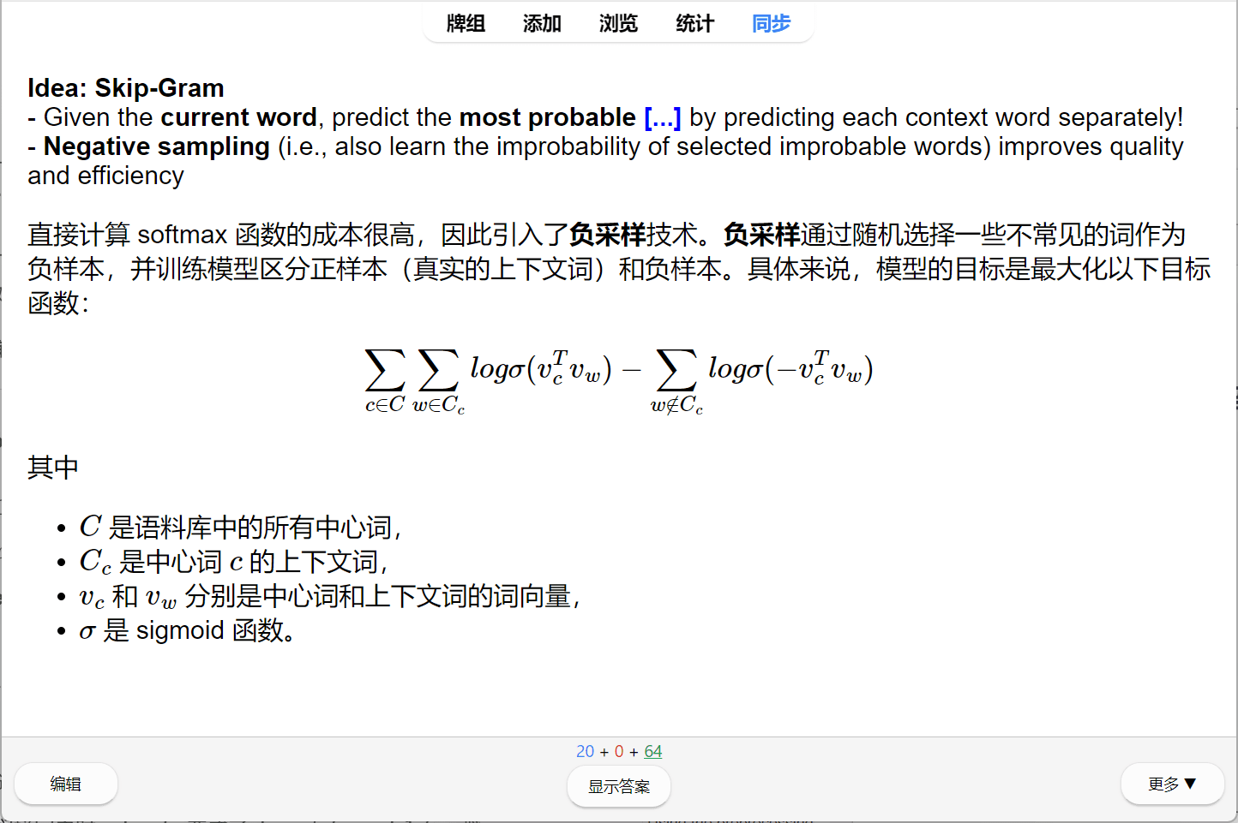Click the underlined review count 64
Screen dimensions: 1238x823
(x=652, y=751)
